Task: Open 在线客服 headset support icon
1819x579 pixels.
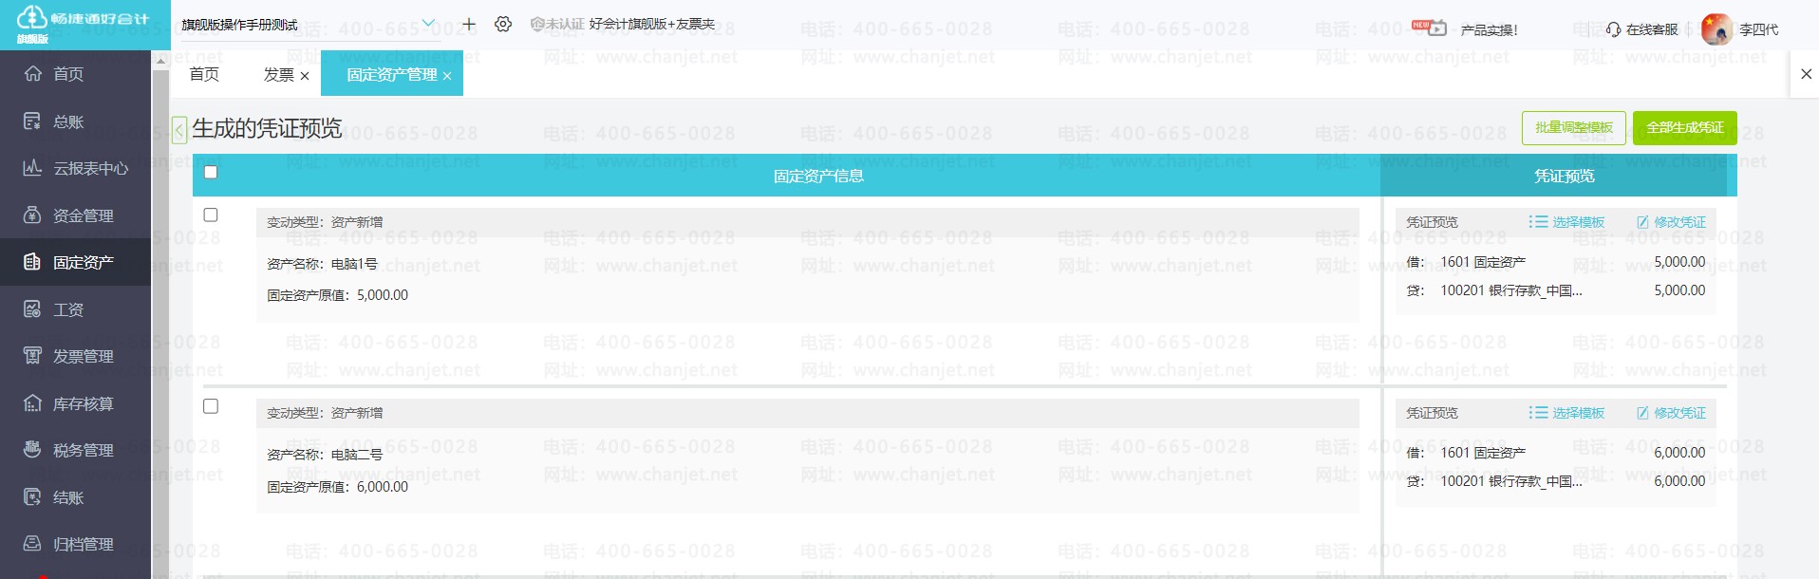Action: coord(1613,29)
